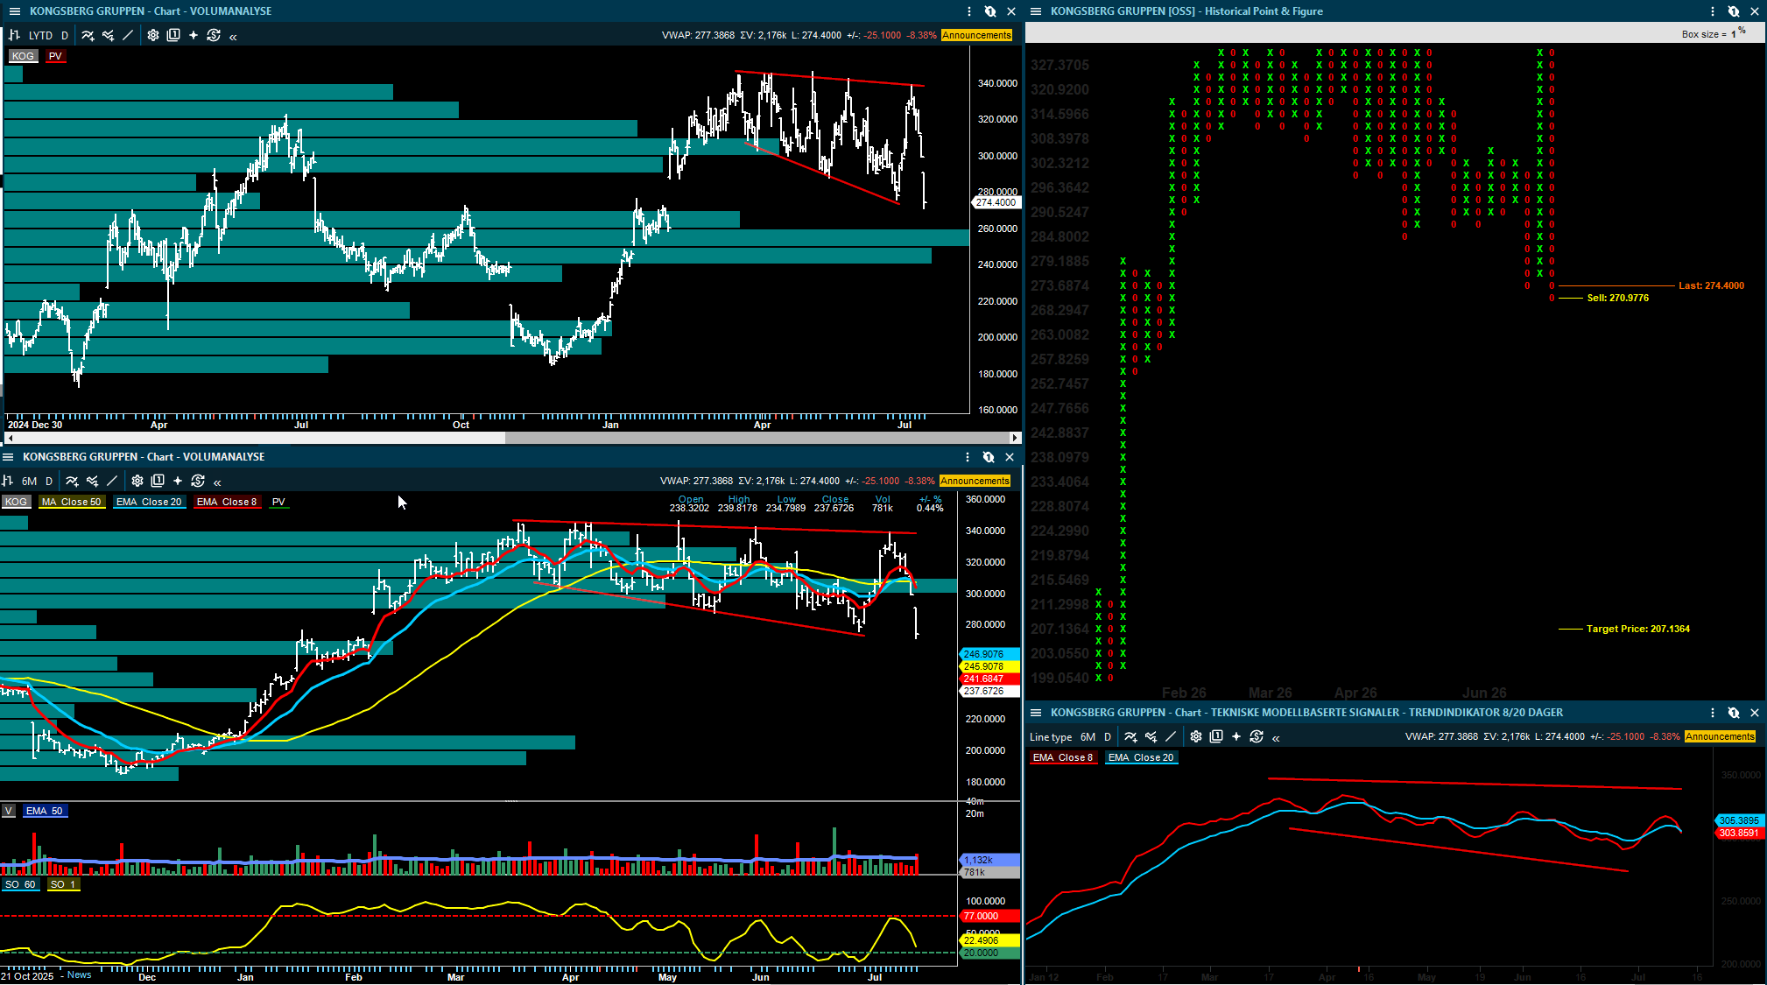Open chart settings gear in top chart toolbar
This screenshot has width=1767, height=985.
click(153, 36)
